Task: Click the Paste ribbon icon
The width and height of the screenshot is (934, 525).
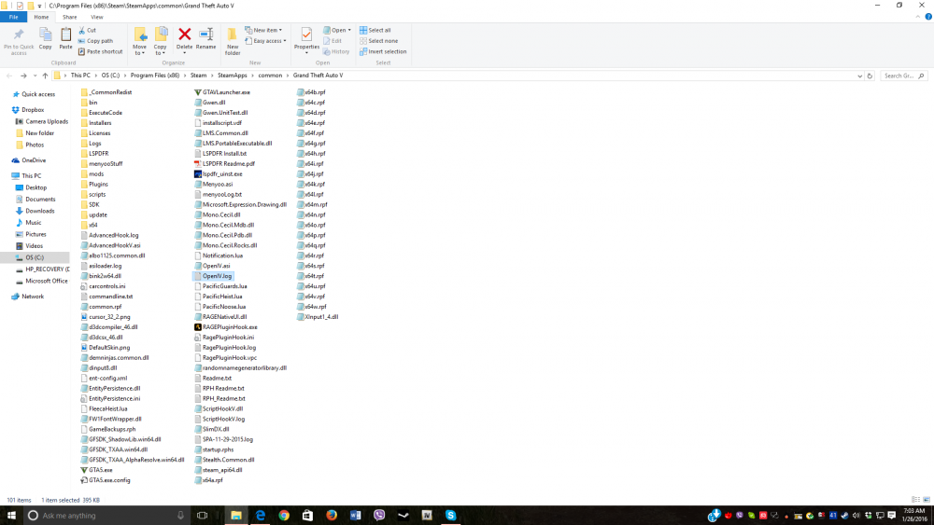Action: (x=65, y=38)
